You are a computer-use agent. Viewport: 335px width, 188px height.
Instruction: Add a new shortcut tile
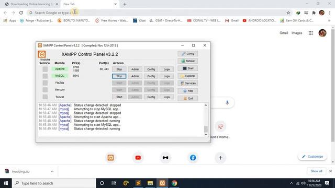pos(220,158)
